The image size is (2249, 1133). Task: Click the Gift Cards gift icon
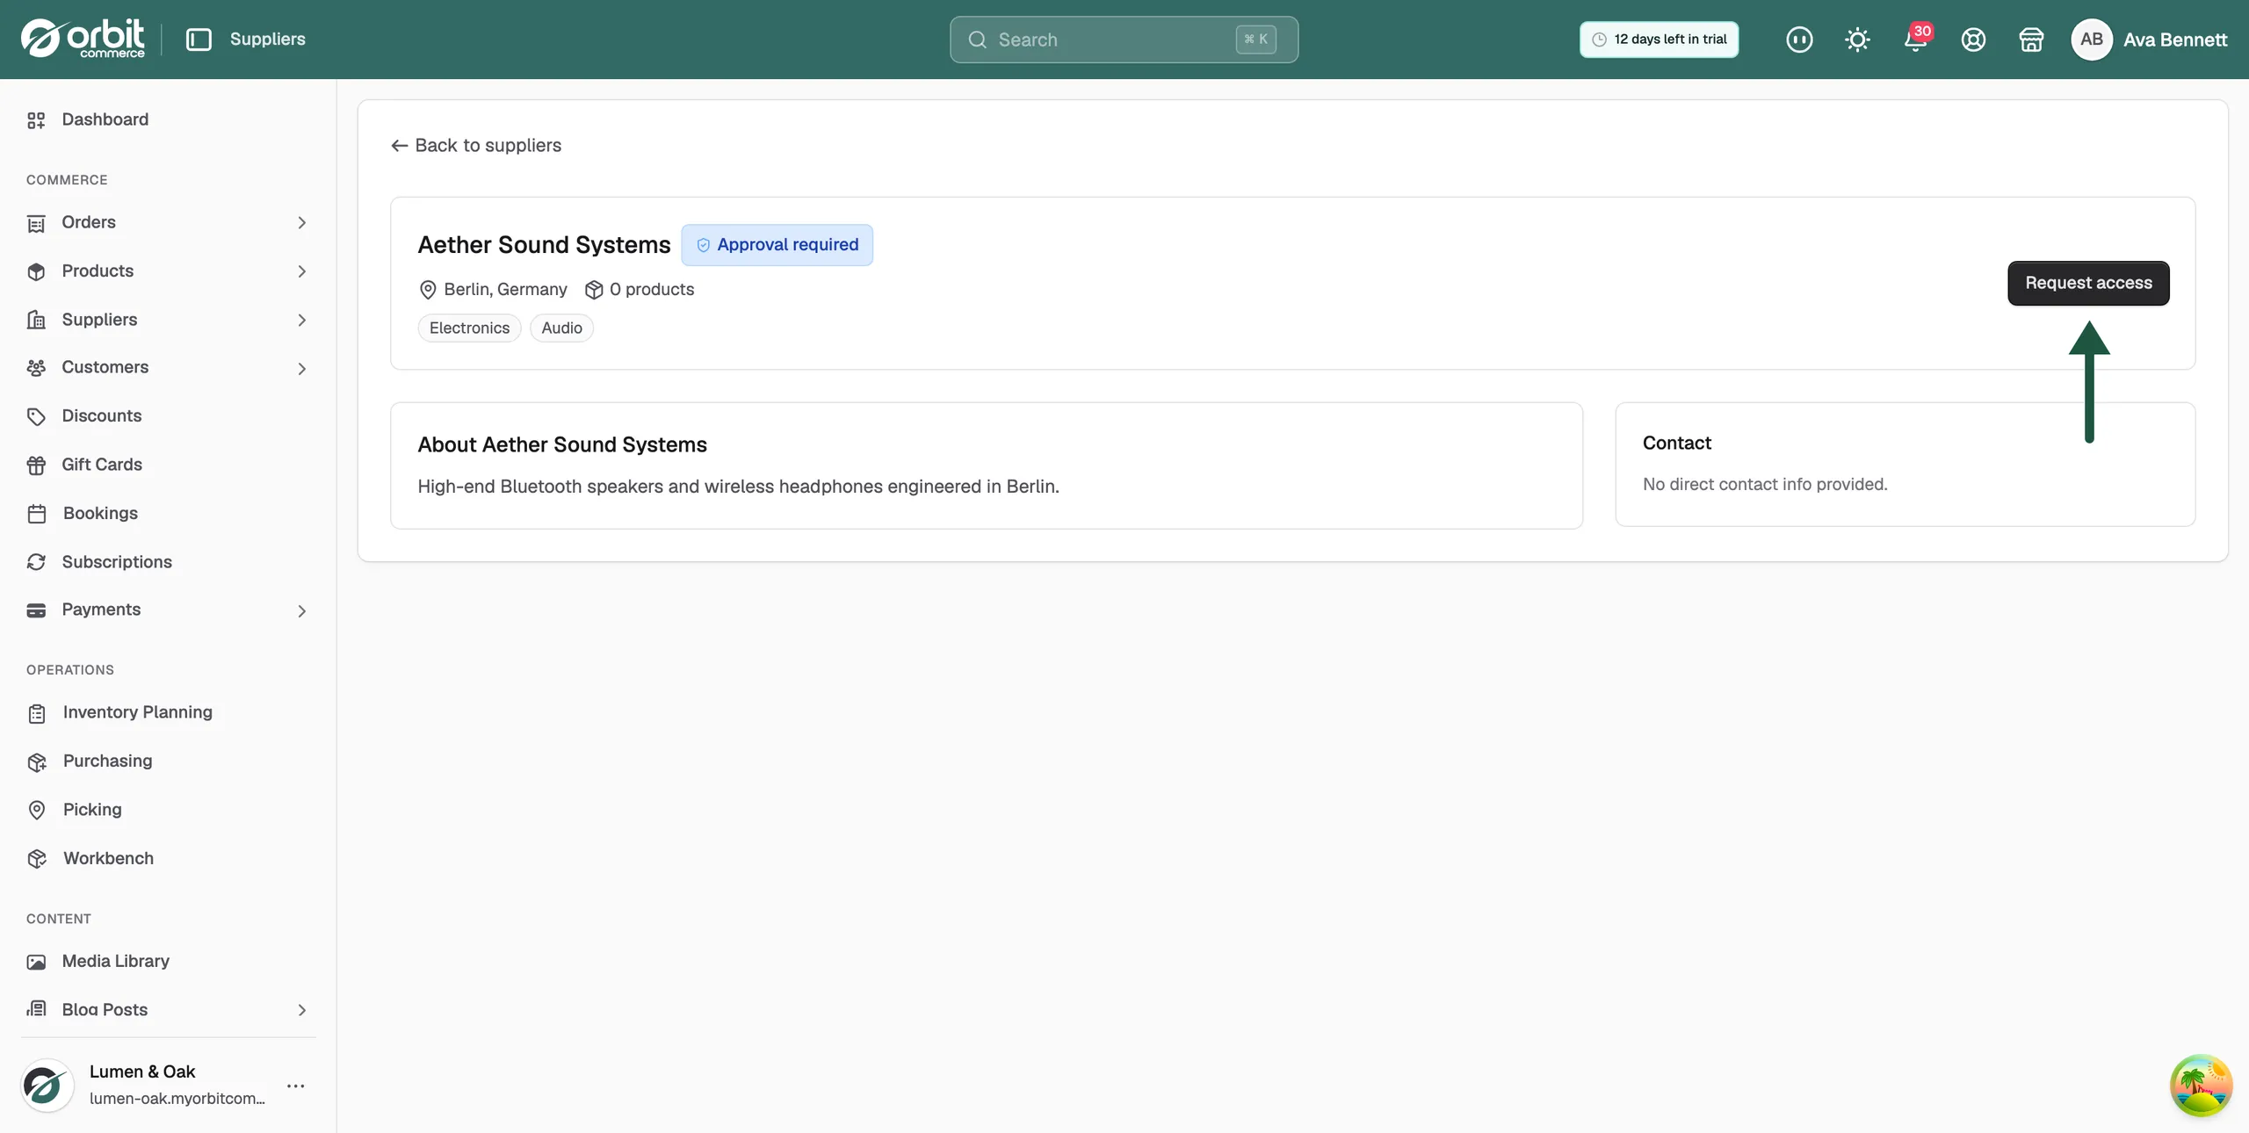36,465
